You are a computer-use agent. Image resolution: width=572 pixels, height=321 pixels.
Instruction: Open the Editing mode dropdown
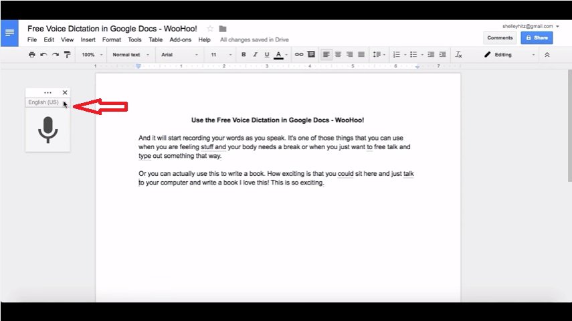click(510, 55)
